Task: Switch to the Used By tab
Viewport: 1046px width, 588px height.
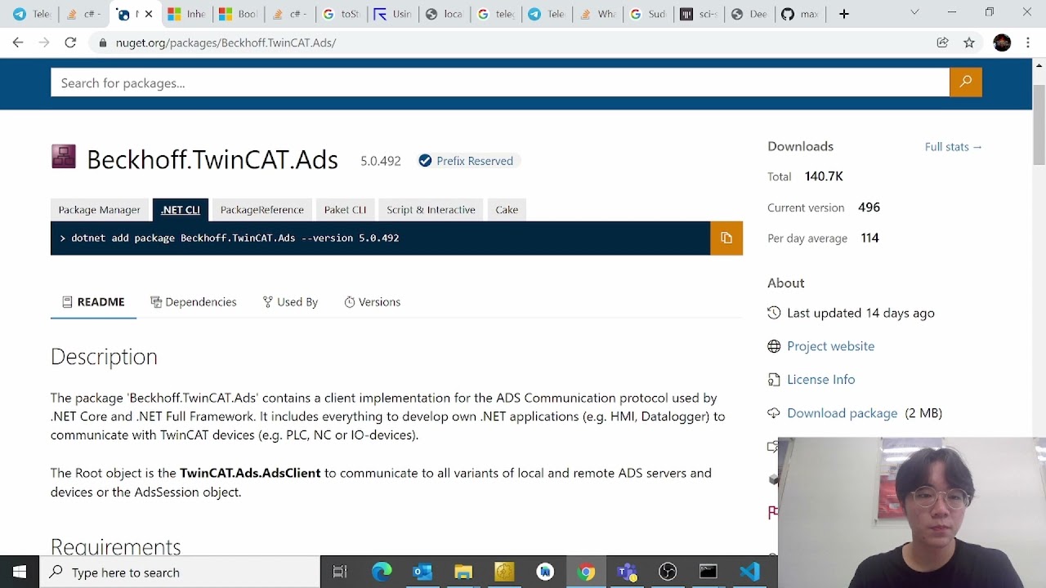Action: click(x=290, y=302)
